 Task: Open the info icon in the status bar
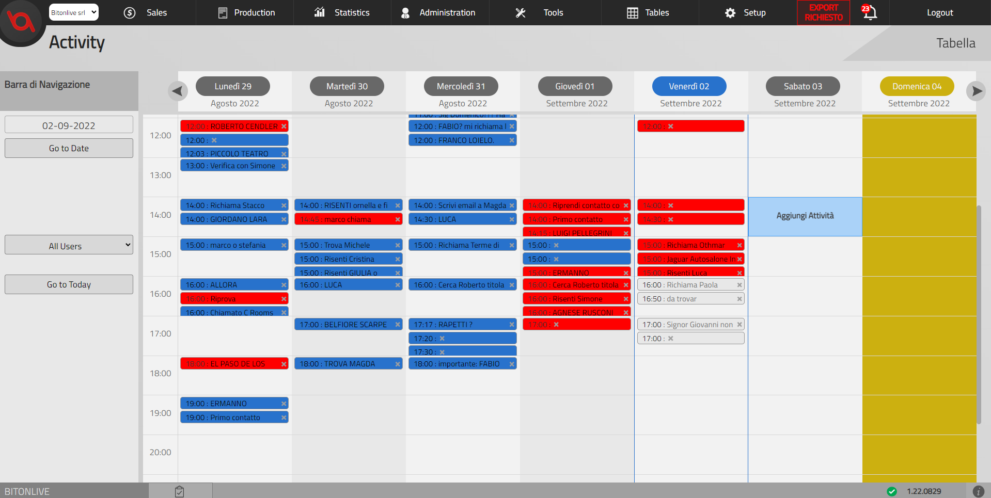[978, 491]
